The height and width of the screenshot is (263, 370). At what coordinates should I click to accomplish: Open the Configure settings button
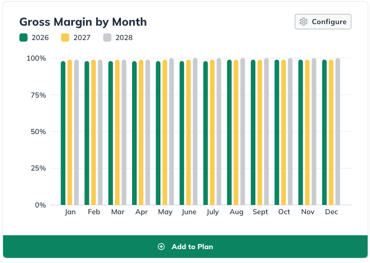coord(323,22)
